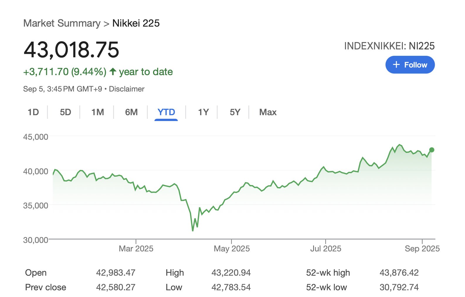This screenshot has height=297, width=465.
Task: Click the Nikkei 225 breadcrumb title
Action: click(136, 23)
